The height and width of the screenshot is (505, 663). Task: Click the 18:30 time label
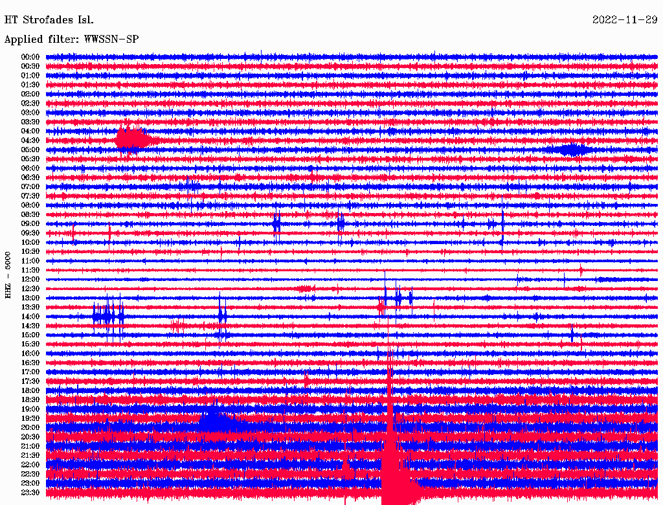point(30,399)
